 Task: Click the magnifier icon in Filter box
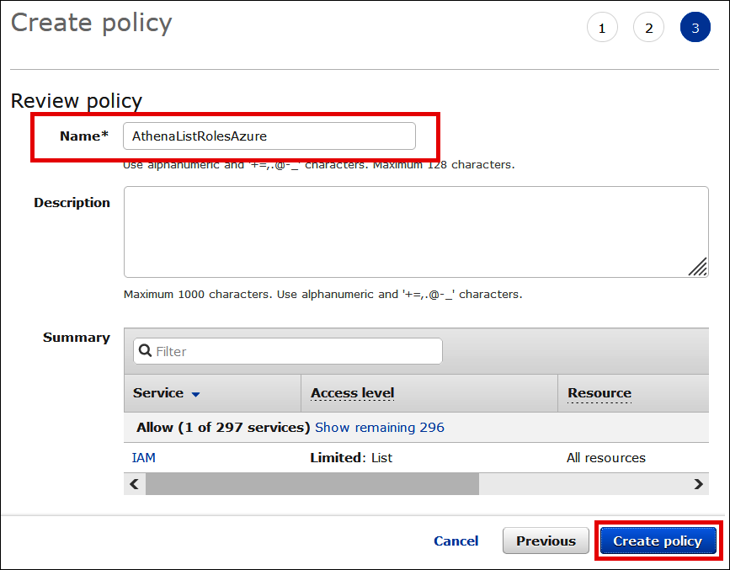145,351
